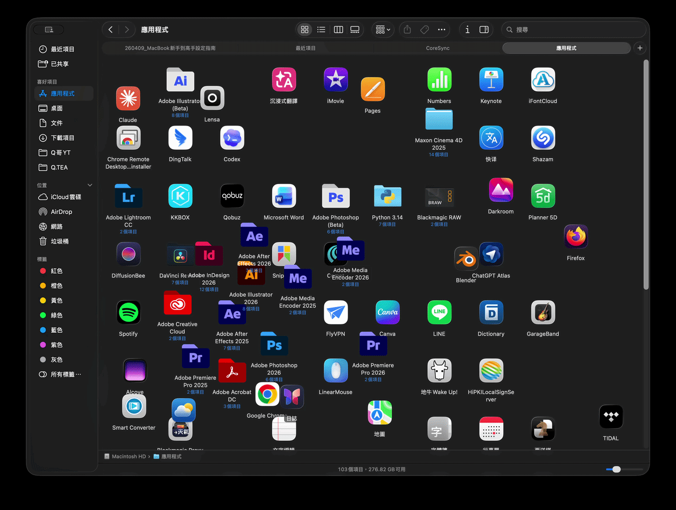Switch to gallery view mode
The height and width of the screenshot is (510, 676).
click(x=355, y=30)
